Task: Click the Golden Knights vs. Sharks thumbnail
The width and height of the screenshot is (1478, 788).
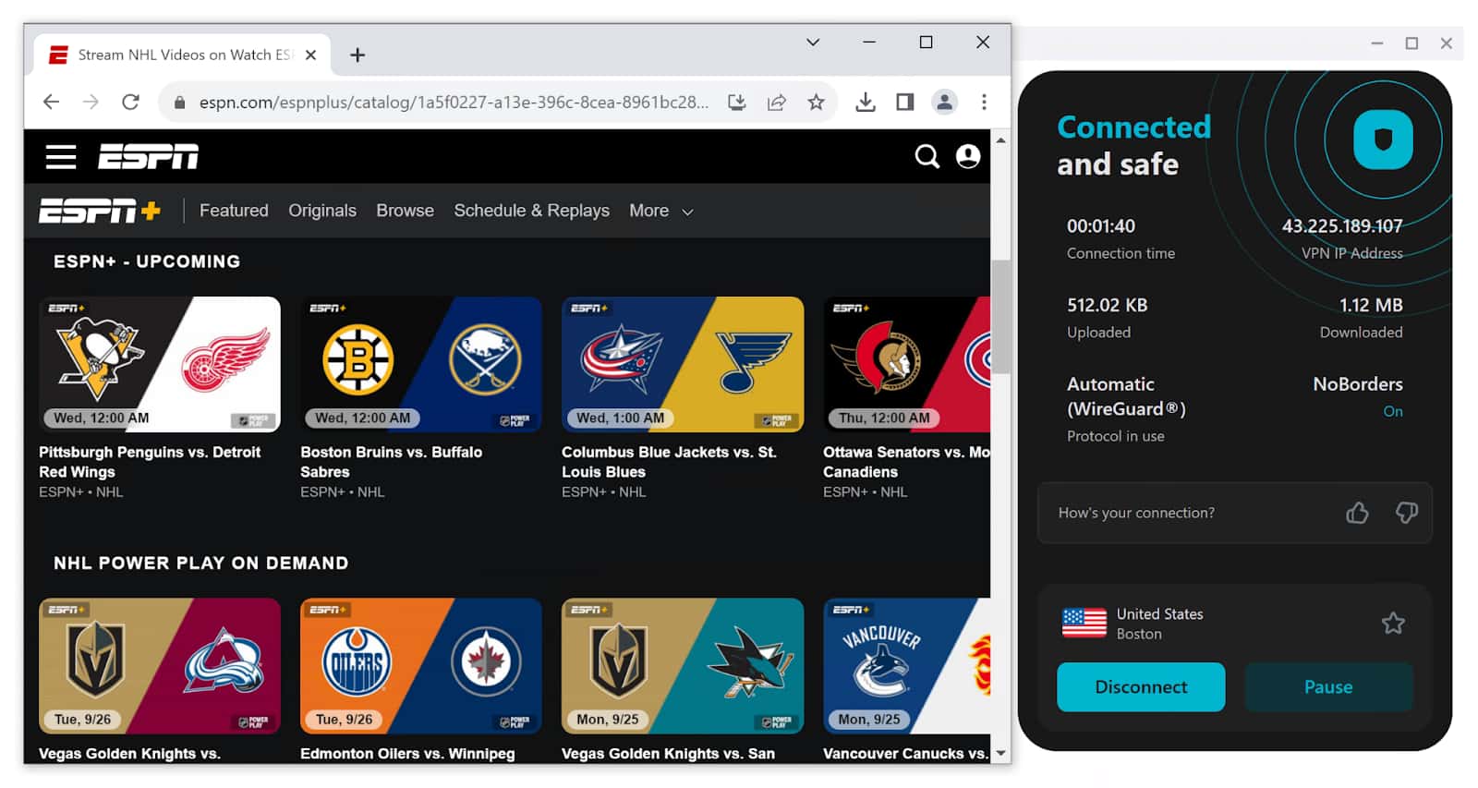Action: click(x=683, y=666)
